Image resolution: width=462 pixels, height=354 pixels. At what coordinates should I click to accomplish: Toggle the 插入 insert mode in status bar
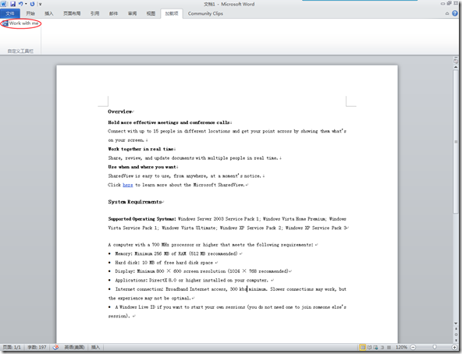[x=95, y=347]
